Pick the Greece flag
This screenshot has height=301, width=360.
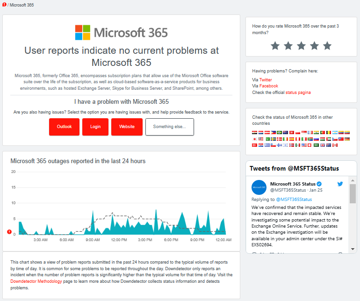267,145
